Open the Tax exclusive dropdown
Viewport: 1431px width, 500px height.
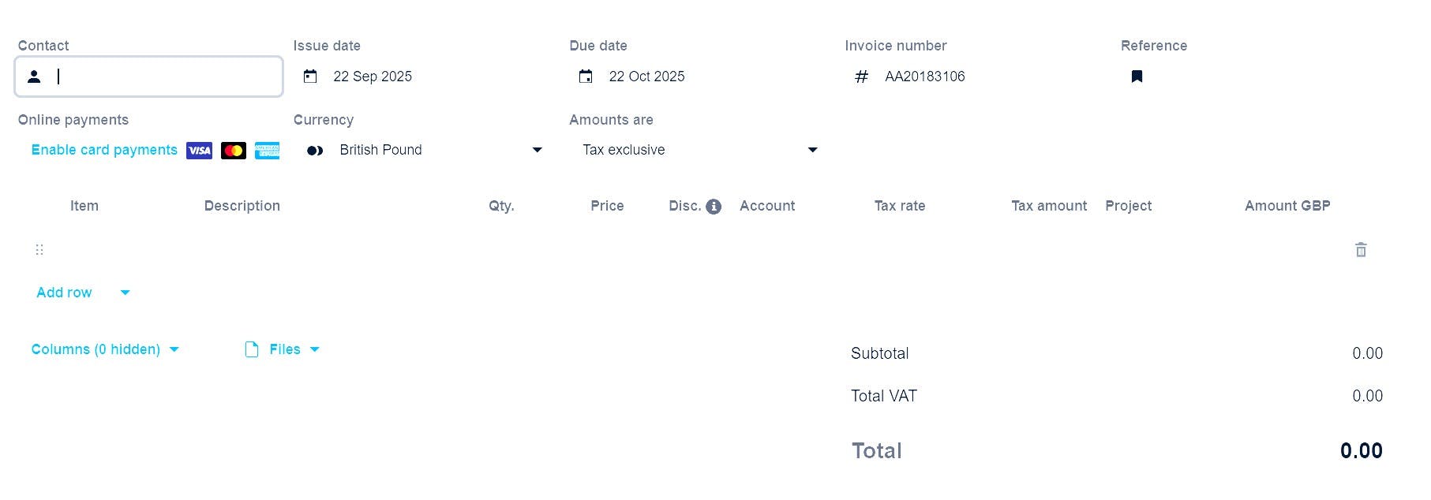812,150
